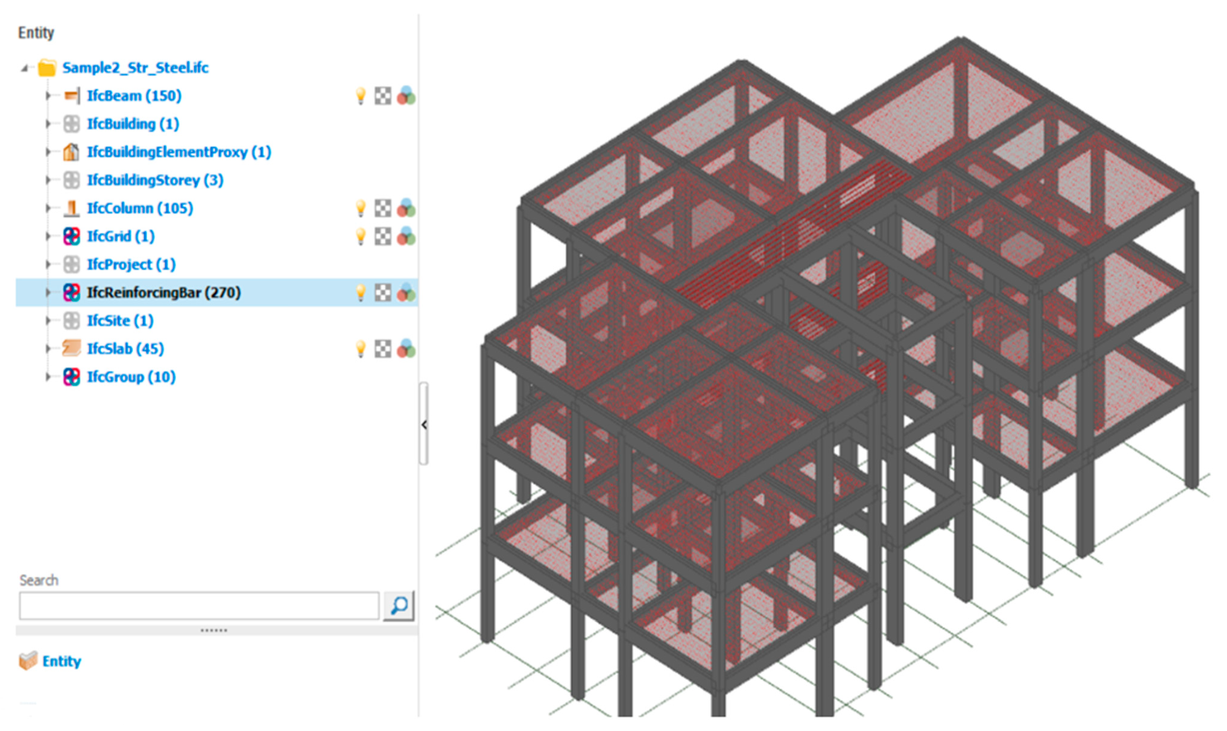Click the dotted horizontal panel splitter grip
The height and width of the screenshot is (731, 1227).
point(214,630)
